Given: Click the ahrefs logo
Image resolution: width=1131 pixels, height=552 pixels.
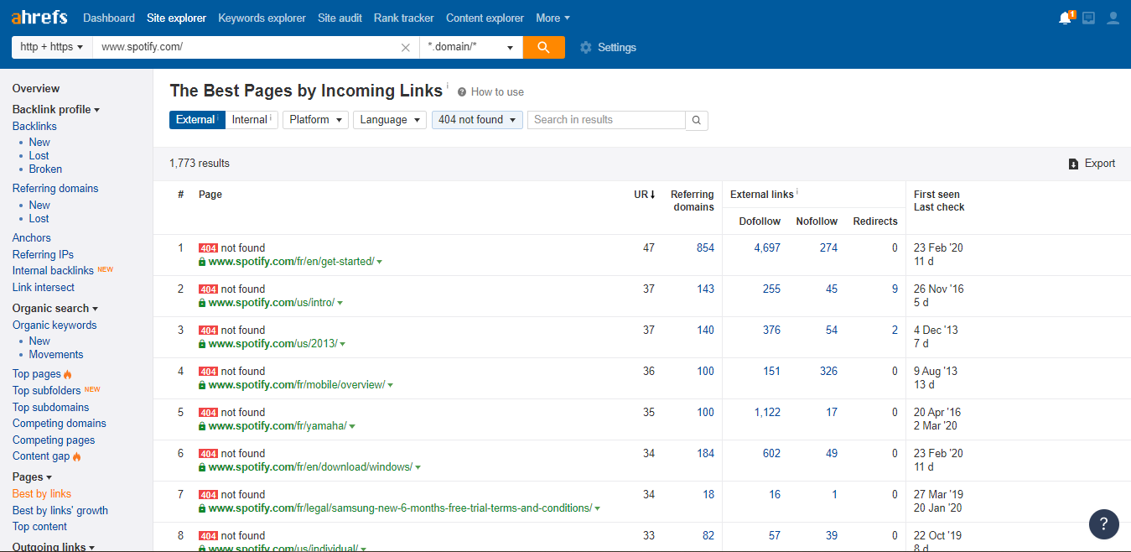Looking at the screenshot, I should click(39, 17).
